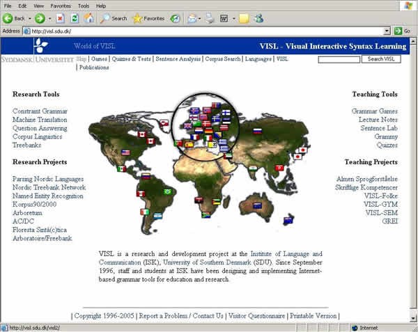Click the Search VISL button
Image resolution: width=418 pixels, height=332 pixels.
[381, 59]
